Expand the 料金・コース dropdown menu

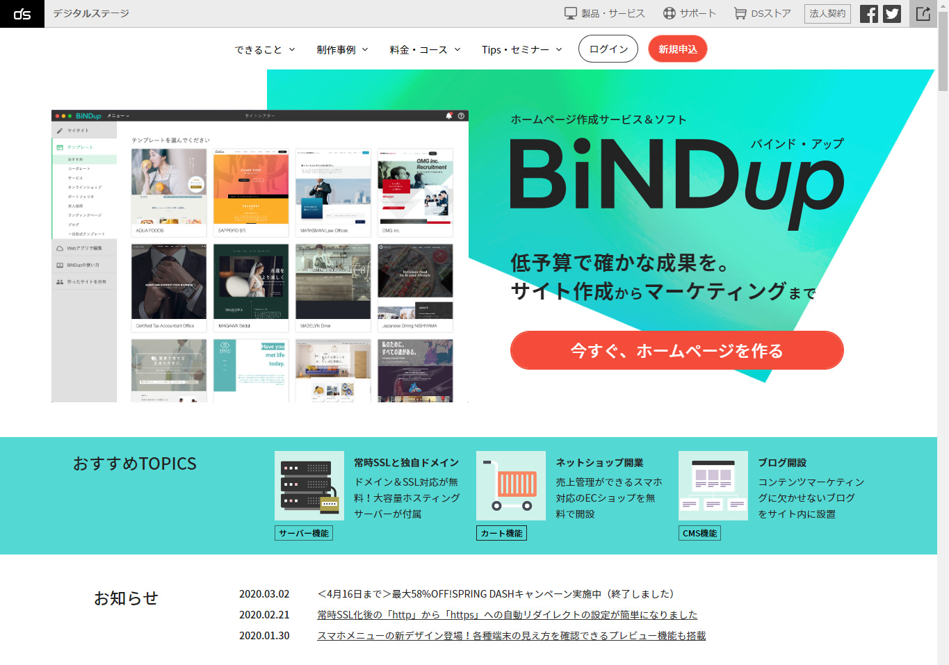point(425,49)
